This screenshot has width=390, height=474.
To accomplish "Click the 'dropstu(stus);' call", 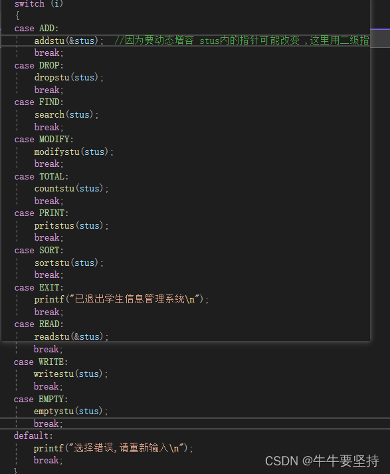I will click(x=69, y=78).
